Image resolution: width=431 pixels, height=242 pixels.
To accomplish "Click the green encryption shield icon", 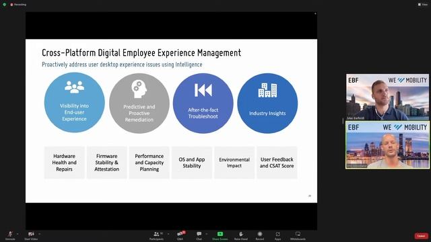I will 5,5.
